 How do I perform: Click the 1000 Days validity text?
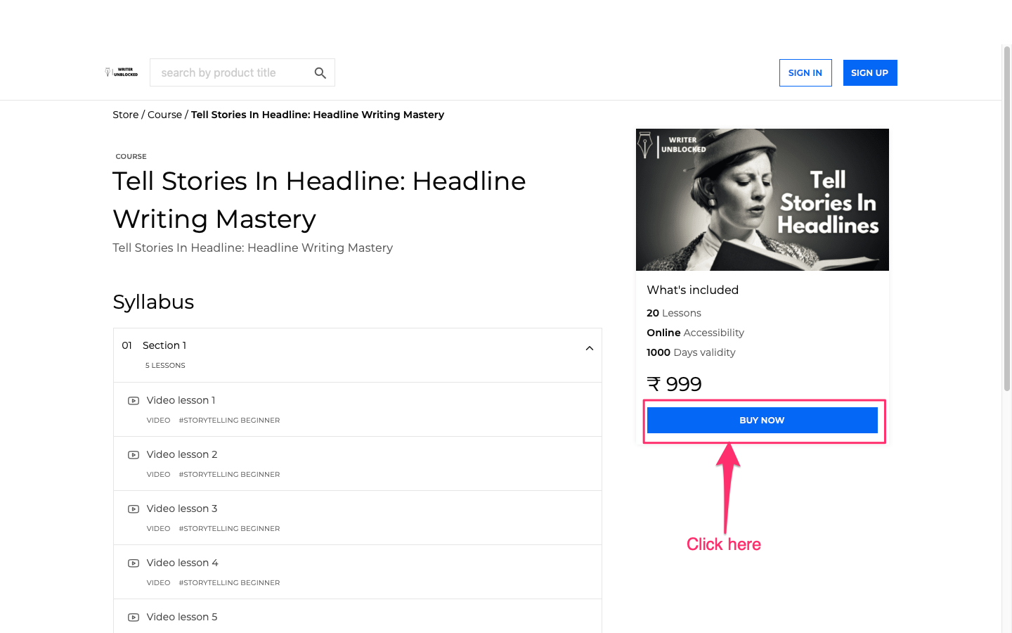pyautogui.click(x=691, y=352)
